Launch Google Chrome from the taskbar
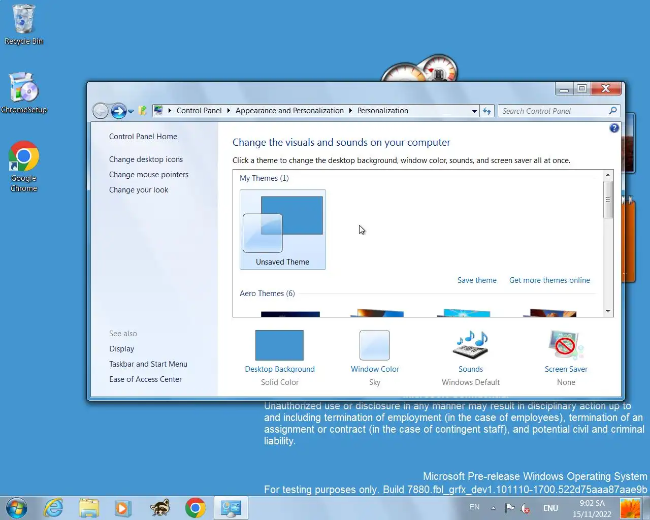650x520 pixels. click(195, 508)
